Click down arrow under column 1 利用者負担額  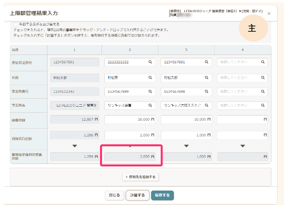click(74, 146)
